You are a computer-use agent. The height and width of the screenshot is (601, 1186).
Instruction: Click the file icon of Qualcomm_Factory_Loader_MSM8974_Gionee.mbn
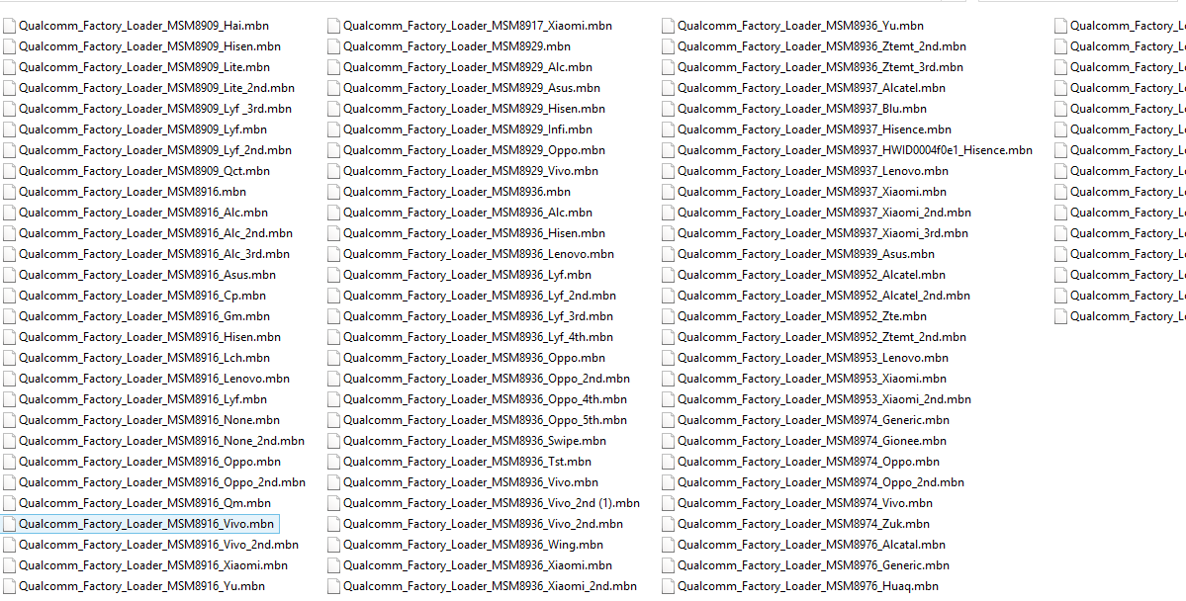[668, 440]
